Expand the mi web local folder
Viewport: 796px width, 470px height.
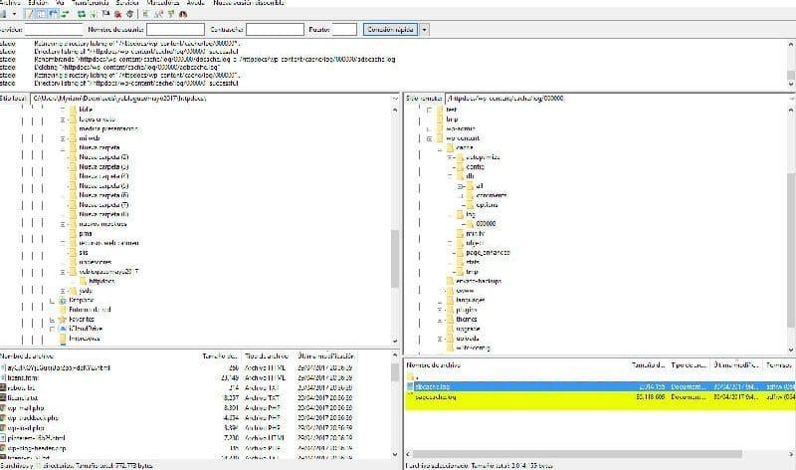63,138
